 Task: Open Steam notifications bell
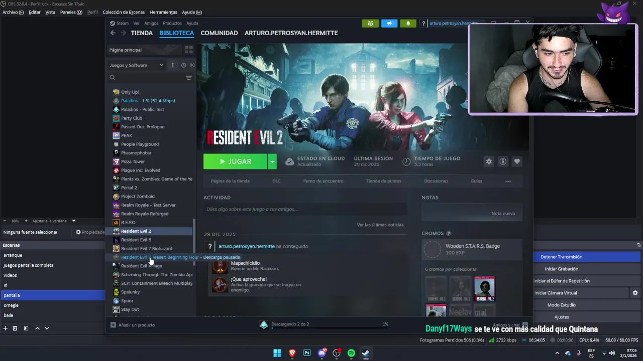click(408, 23)
